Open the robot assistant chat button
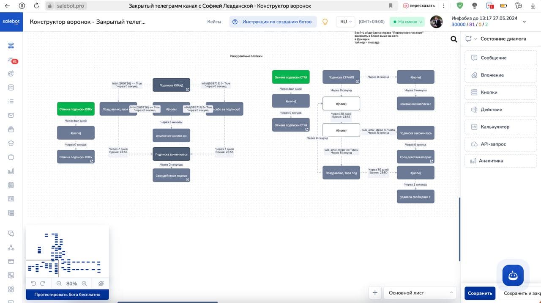 pos(513,275)
